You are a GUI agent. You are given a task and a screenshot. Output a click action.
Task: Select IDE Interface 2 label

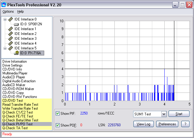25,34
